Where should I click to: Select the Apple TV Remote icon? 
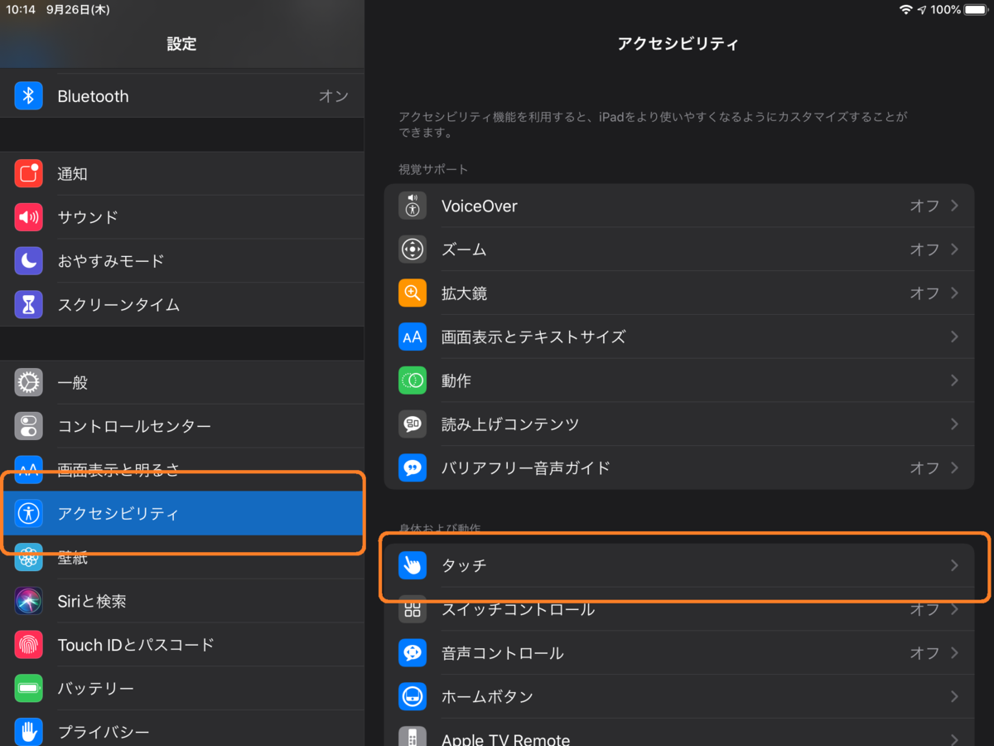click(x=412, y=738)
